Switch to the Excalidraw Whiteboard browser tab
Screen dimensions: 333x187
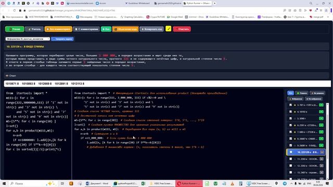pos(137,4)
